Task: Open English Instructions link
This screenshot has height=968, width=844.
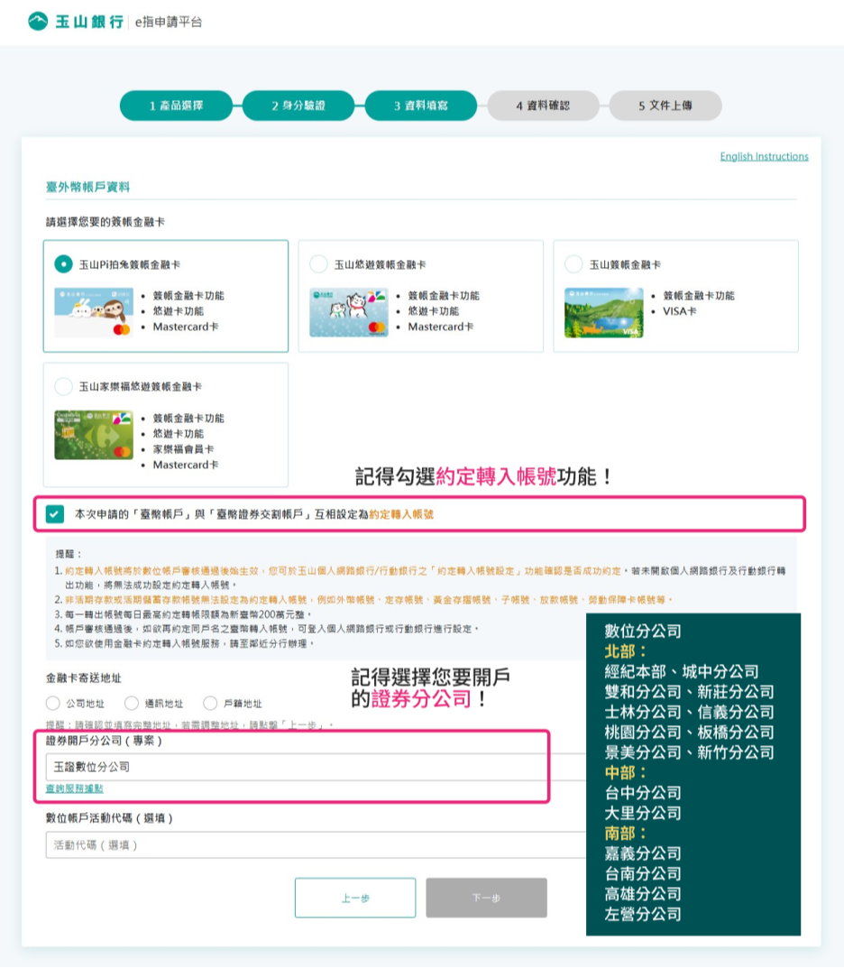Action: [764, 157]
